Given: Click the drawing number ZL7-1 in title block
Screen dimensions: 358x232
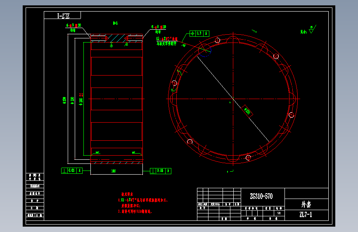Looking at the screenshot, I should pyautogui.click(x=306, y=214).
